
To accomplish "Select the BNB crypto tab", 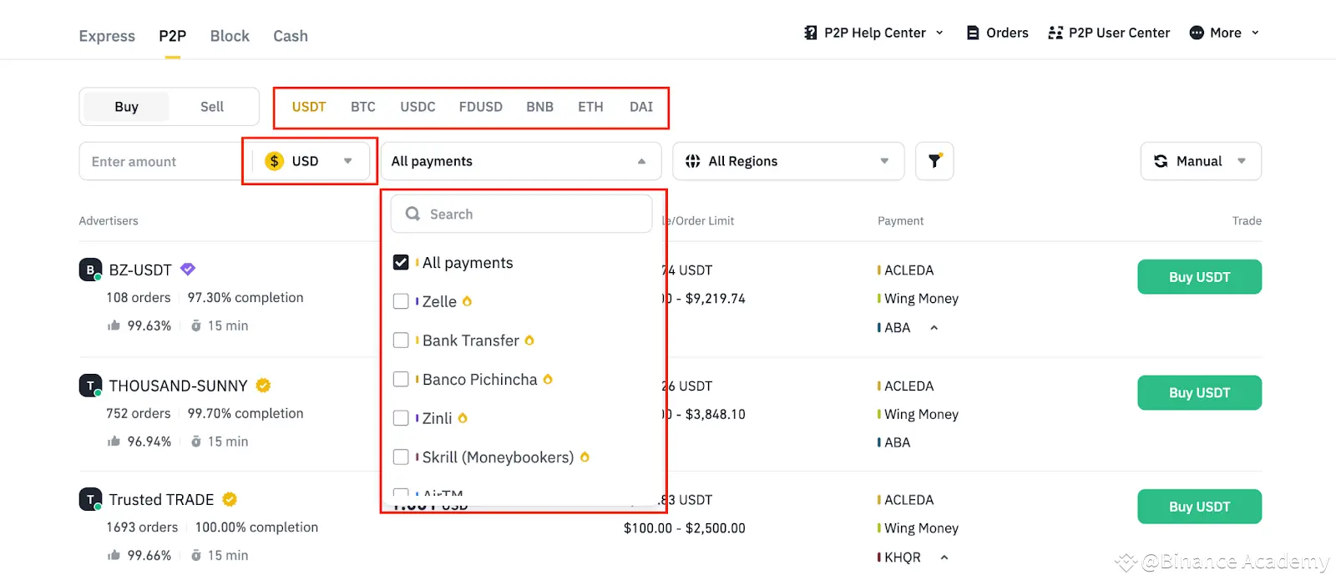I will pyautogui.click(x=539, y=107).
